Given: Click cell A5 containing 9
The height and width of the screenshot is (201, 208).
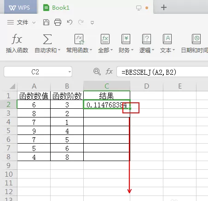Looking at the screenshot, I should [x=34, y=131].
